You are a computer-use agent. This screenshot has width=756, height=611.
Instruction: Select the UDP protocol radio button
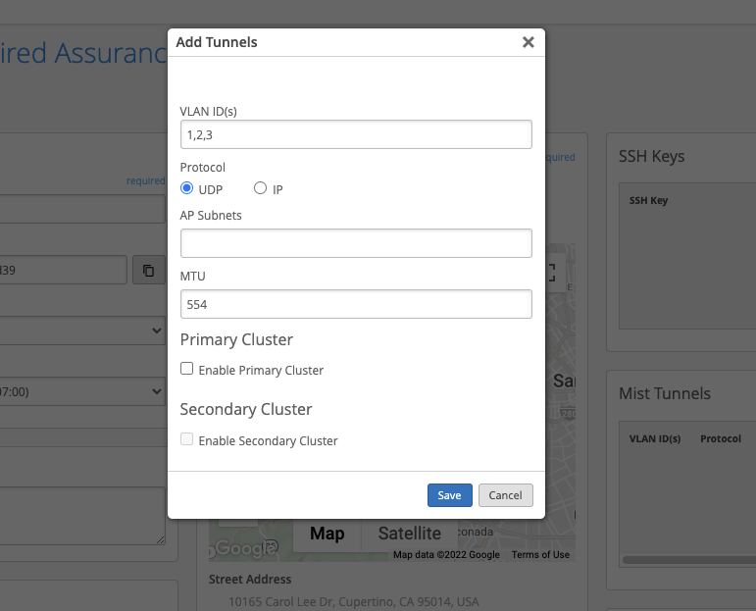click(187, 188)
